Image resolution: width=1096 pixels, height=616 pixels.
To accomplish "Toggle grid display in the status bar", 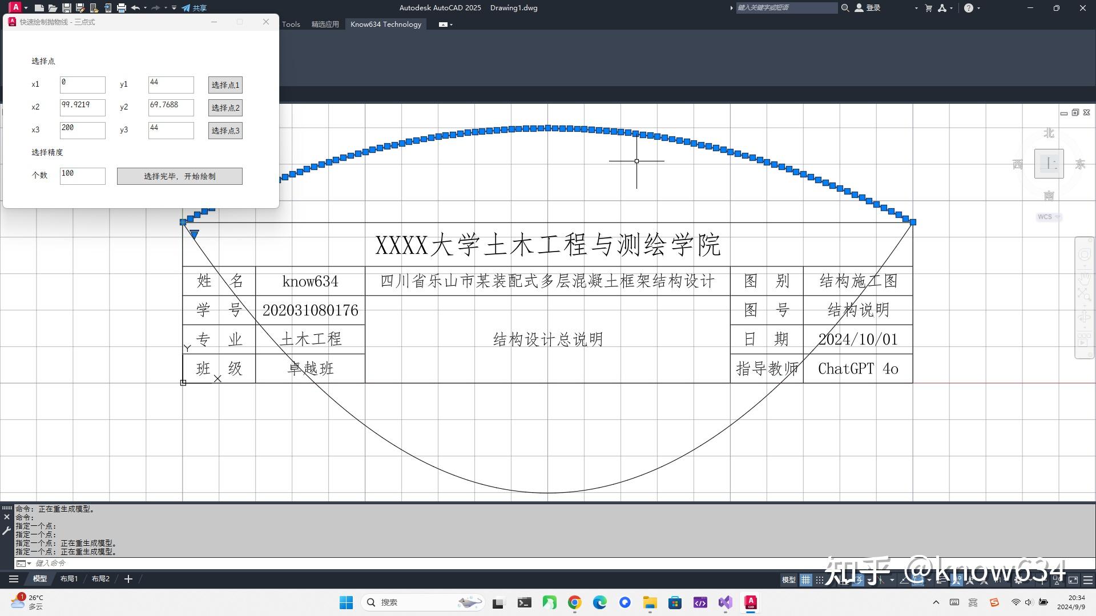I will pyautogui.click(x=805, y=579).
